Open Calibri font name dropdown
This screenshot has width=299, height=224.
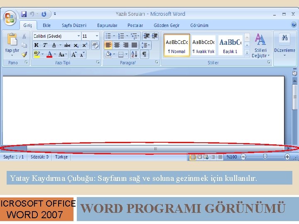point(78,36)
